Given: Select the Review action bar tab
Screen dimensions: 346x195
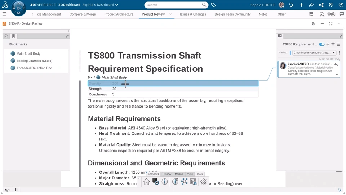Looking at the screenshot, I should [x=167, y=174].
